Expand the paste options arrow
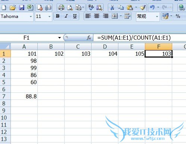 (x=136, y=7)
